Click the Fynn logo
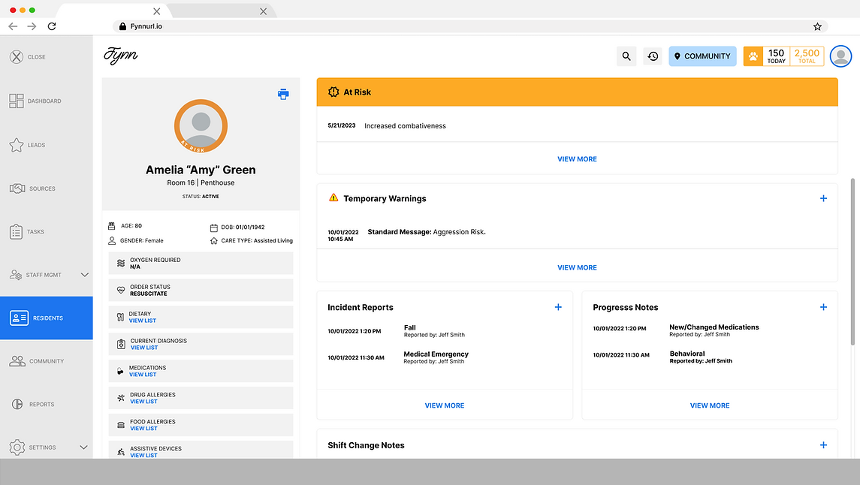Viewport: 860px width, 485px height. (x=121, y=56)
